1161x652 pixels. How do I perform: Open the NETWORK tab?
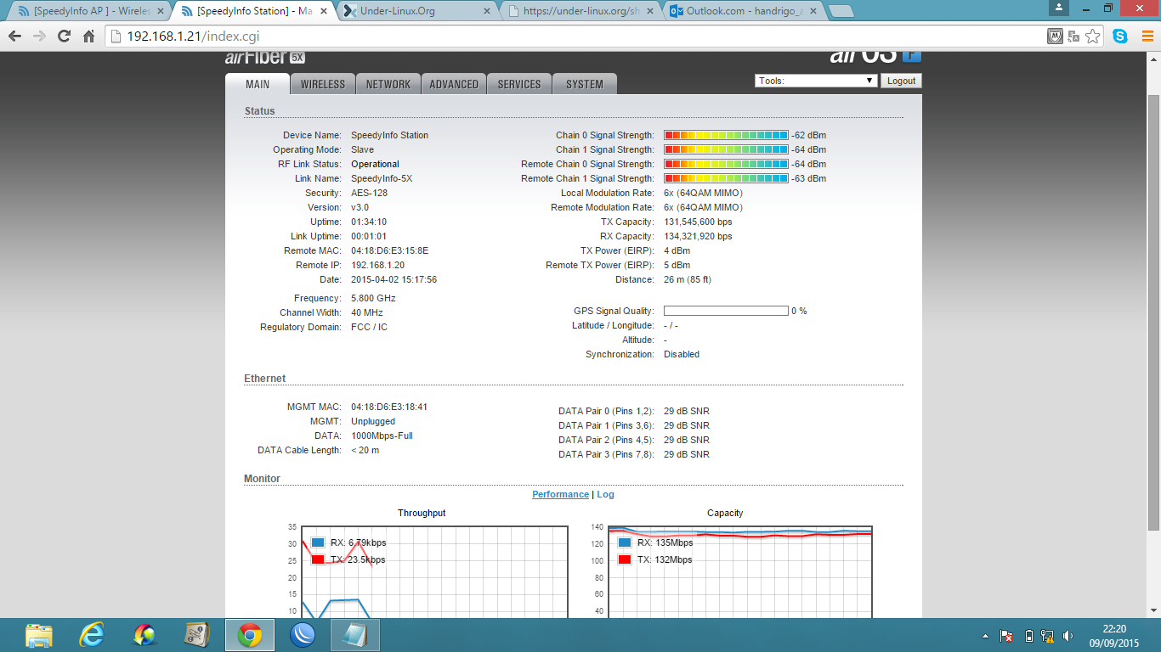click(388, 84)
